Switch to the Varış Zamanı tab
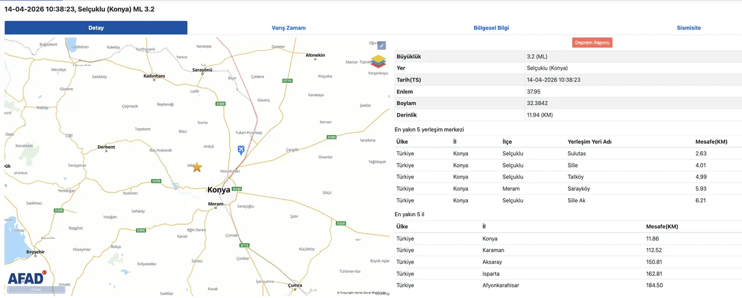This screenshot has width=742, height=298. (x=289, y=28)
